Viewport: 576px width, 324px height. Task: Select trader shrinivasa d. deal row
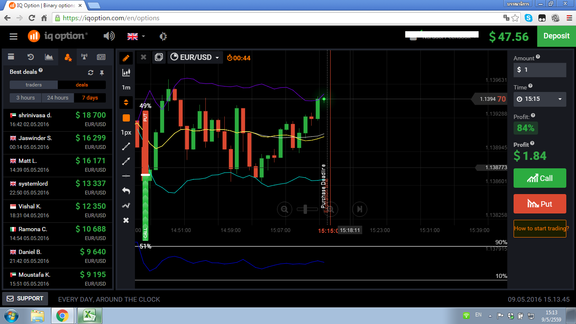pyautogui.click(x=58, y=119)
